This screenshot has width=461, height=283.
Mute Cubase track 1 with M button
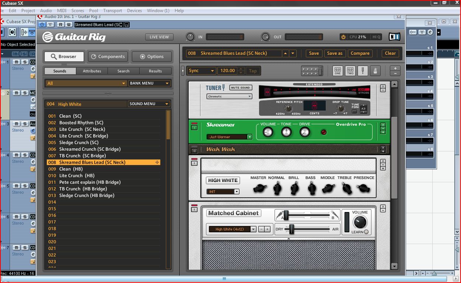[x=17, y=62]
